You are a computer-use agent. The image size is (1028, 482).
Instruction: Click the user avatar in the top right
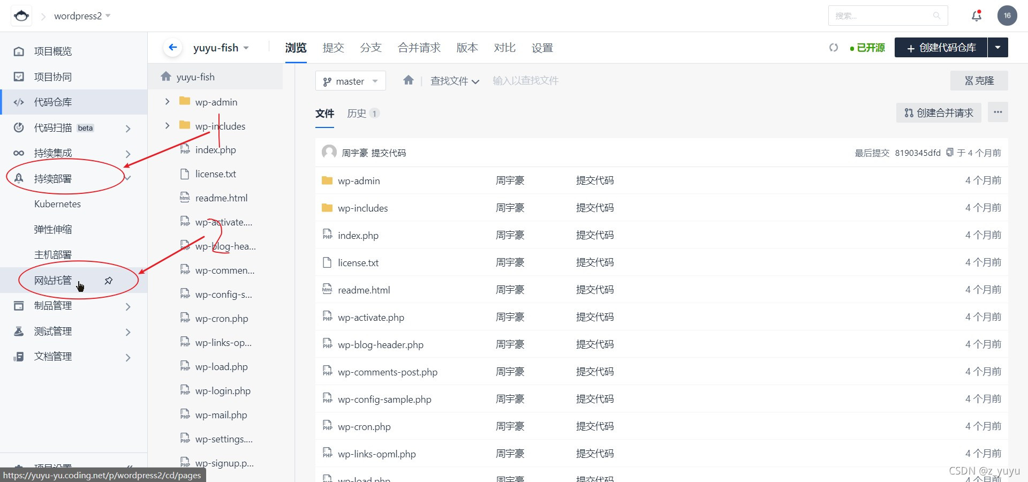[x=1008, y=16]
